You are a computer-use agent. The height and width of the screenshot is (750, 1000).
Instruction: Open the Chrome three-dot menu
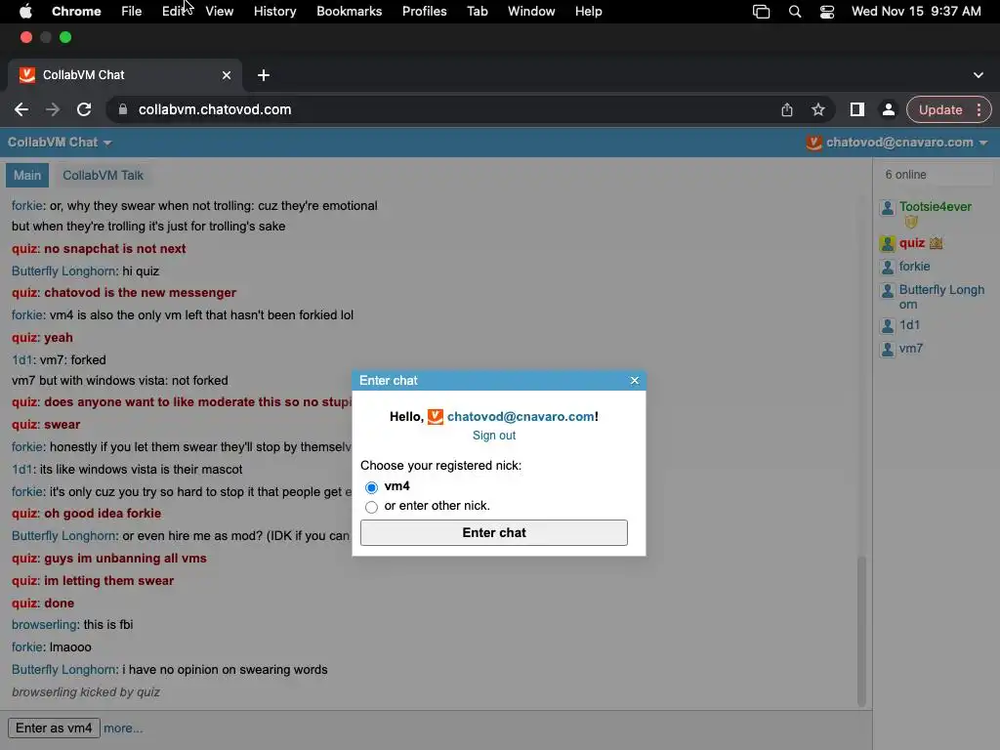click(x=979, y=109)
